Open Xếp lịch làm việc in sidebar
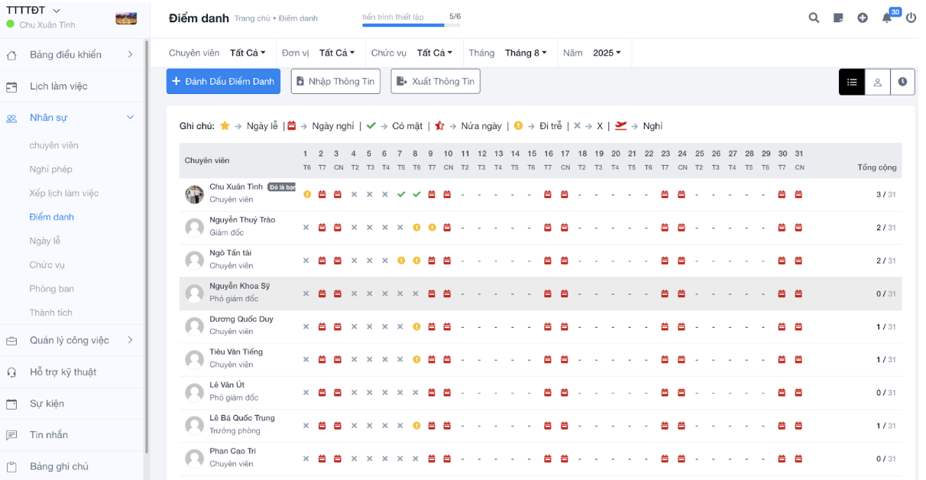Screen dimensions: 926x480 tap(64, 193)
